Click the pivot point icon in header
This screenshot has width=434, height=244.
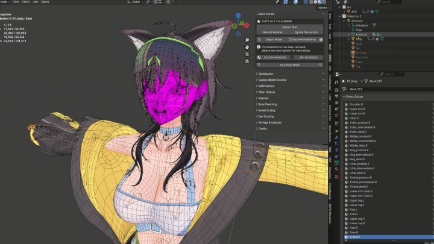point(148,2)
